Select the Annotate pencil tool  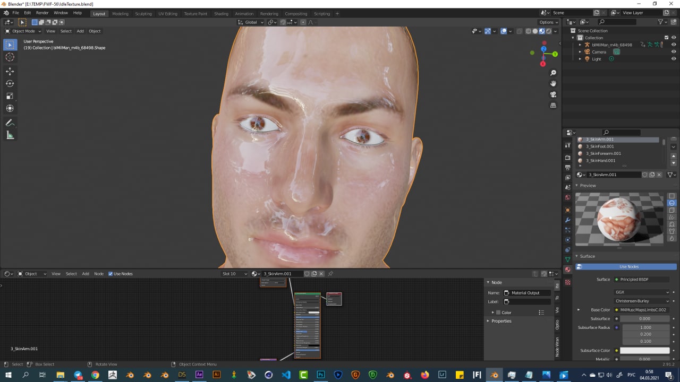pos(10,123)
